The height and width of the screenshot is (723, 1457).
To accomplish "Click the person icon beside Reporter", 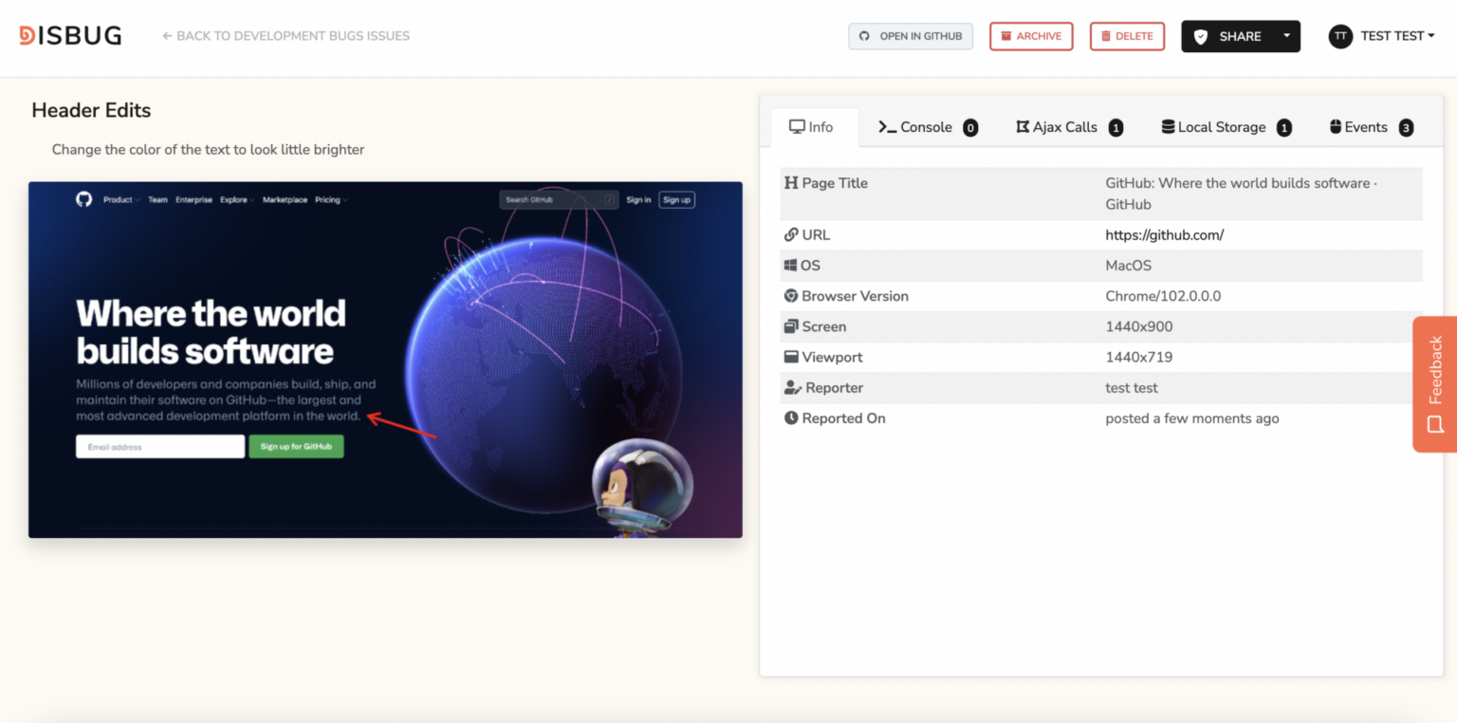I will (791, 387).
